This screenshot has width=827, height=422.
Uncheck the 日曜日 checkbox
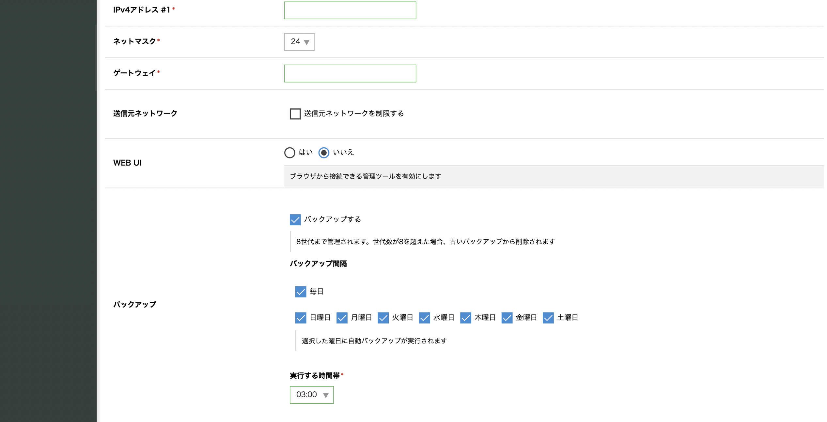pos(301,318)
